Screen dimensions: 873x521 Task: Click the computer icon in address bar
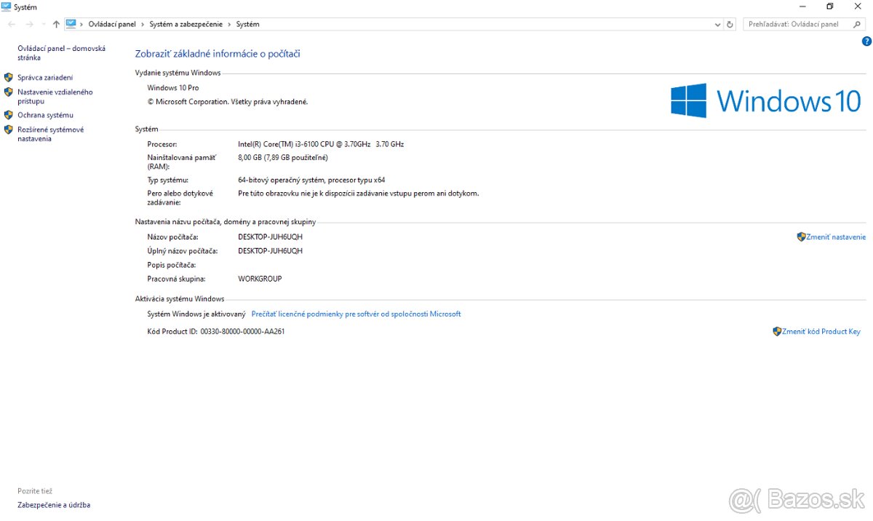71,24
